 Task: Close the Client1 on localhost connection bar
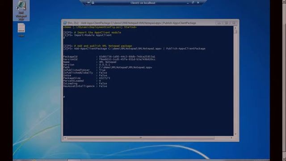tap(198, 3)
